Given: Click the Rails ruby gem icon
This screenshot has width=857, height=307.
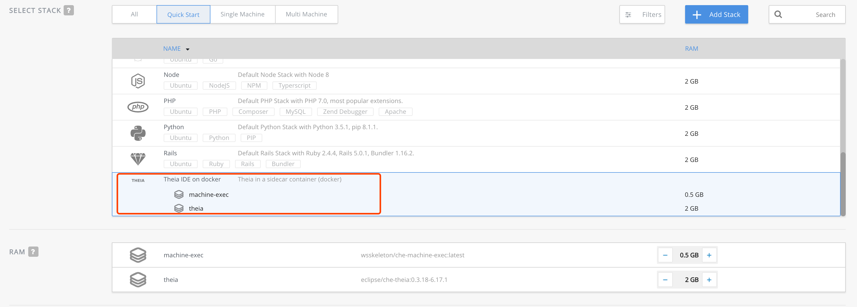Looking at the screenshot, I should tap(138, 159).
